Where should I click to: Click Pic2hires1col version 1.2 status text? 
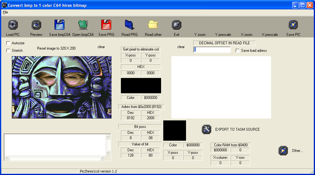(x=98, y=171)
